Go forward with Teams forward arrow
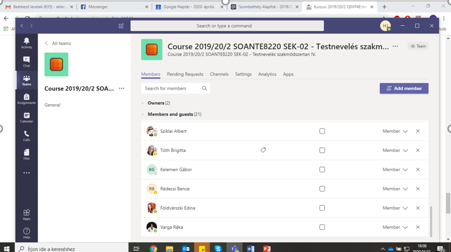 (x=31, y=26)
